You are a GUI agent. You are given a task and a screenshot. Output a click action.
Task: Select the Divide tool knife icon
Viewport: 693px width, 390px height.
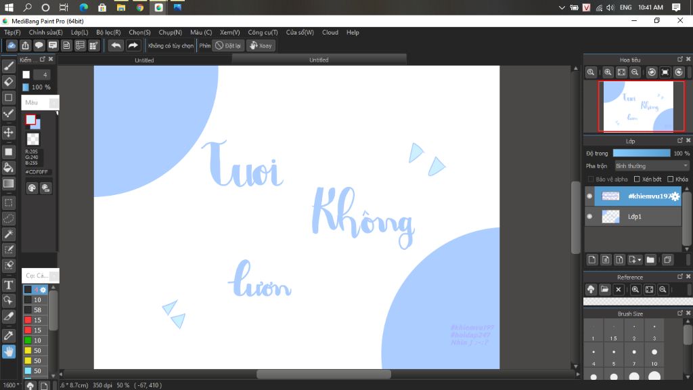click(x=8, y=317)
